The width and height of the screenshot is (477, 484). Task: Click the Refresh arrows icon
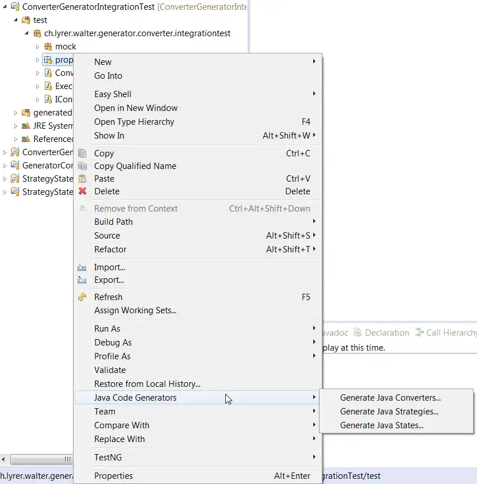(x=82, y=297)
